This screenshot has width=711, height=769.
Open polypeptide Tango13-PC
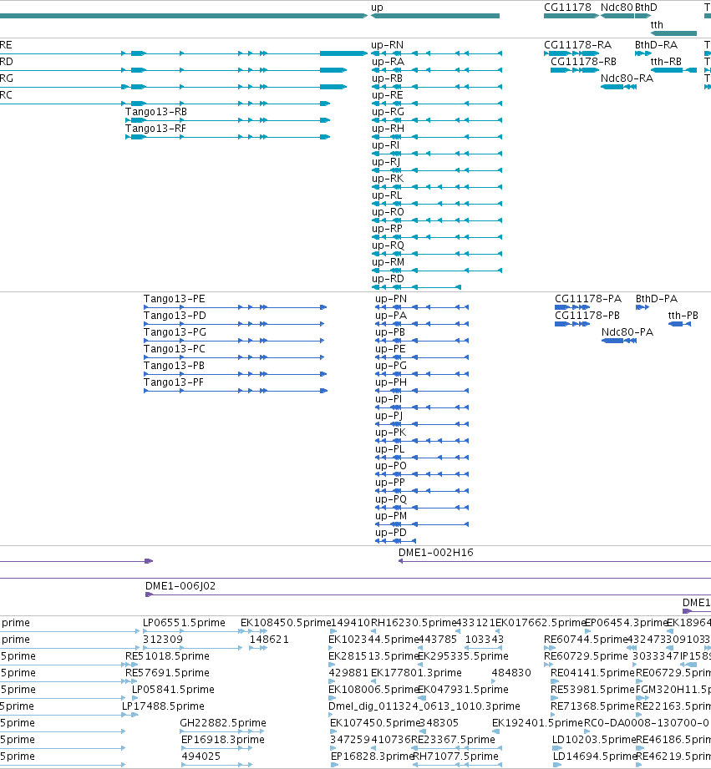(x=174, y=349)
